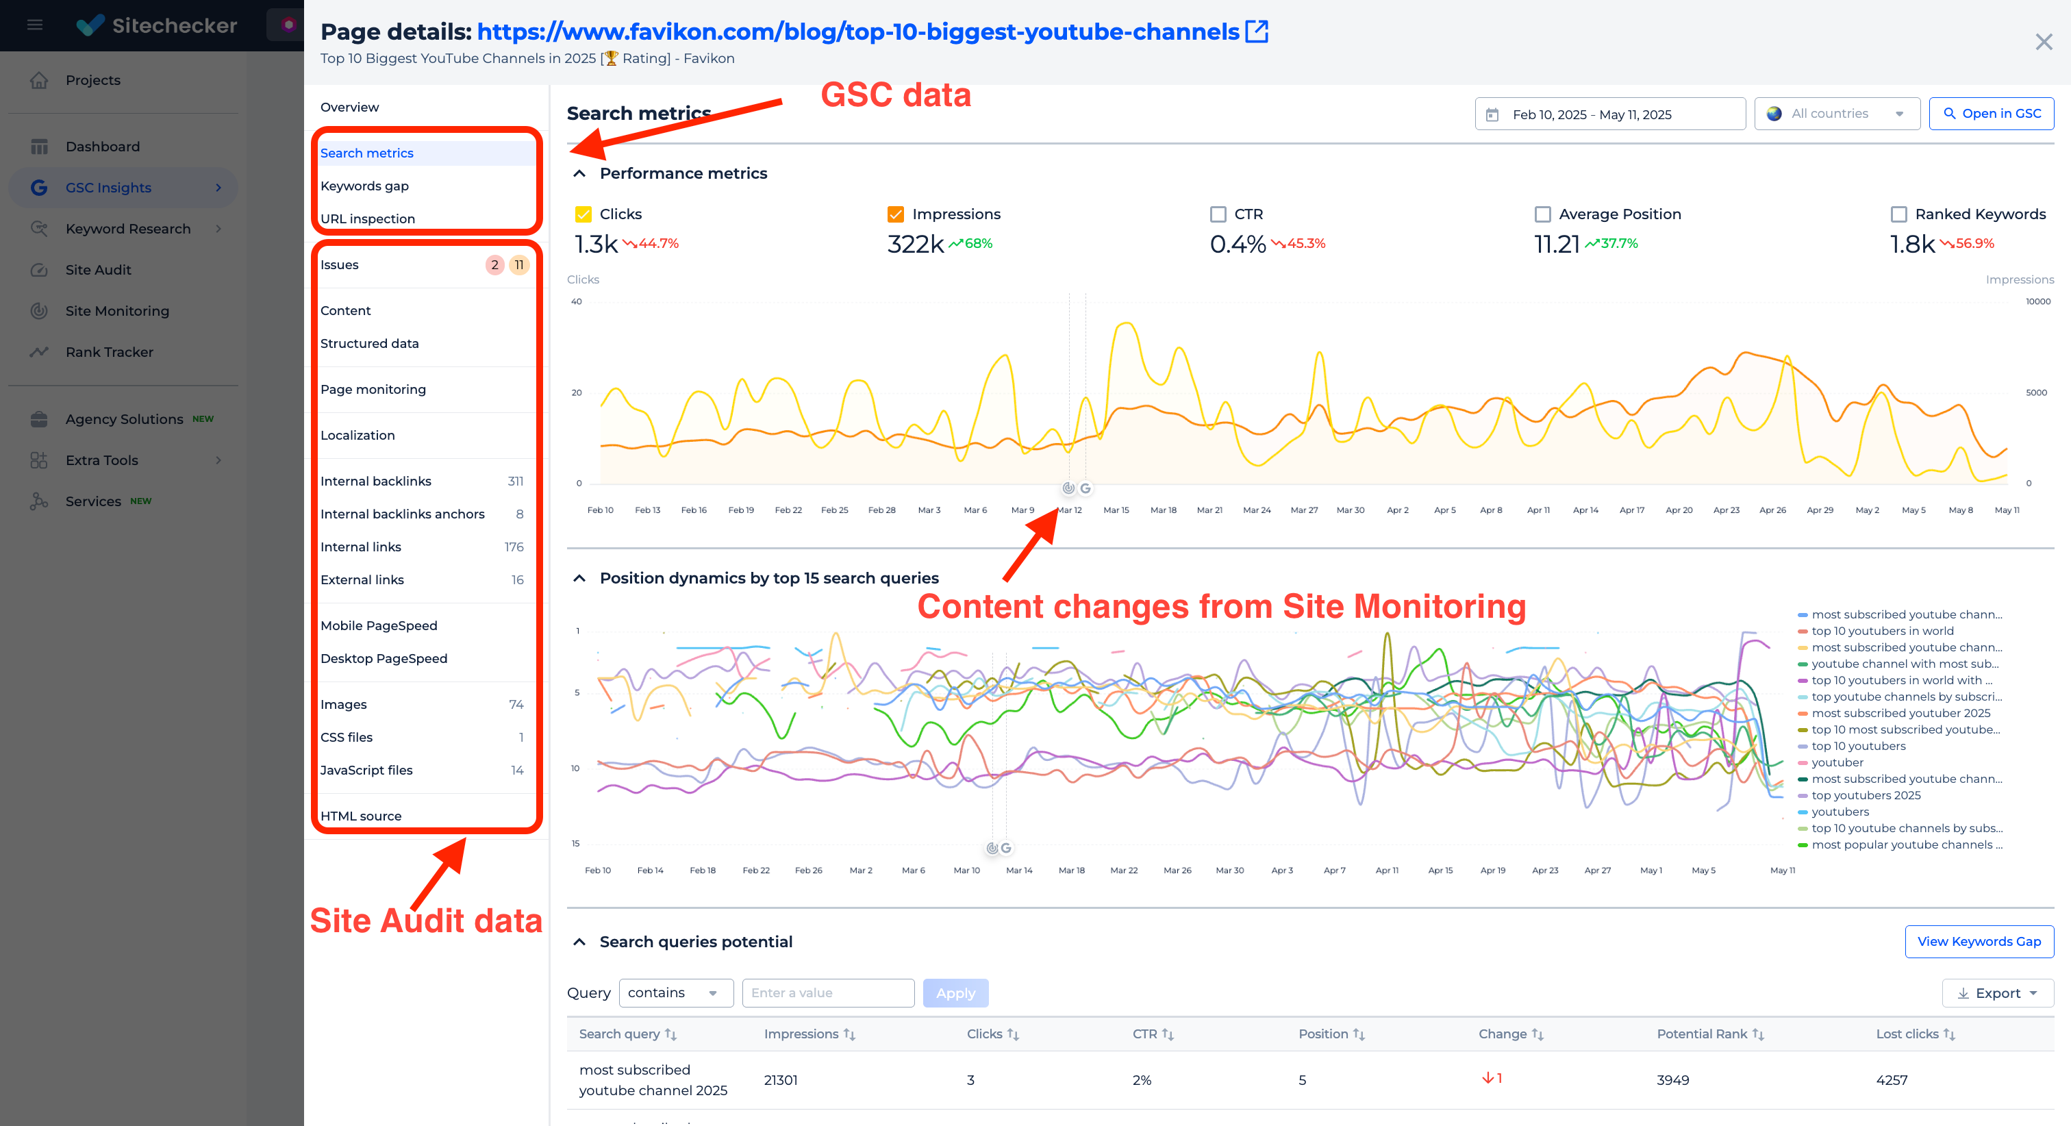This screenshot has width=2071, height=1126.
Task: Uncheck the Impressions metric checkbox
Action: pyautogui.click(x=896, y=214)
